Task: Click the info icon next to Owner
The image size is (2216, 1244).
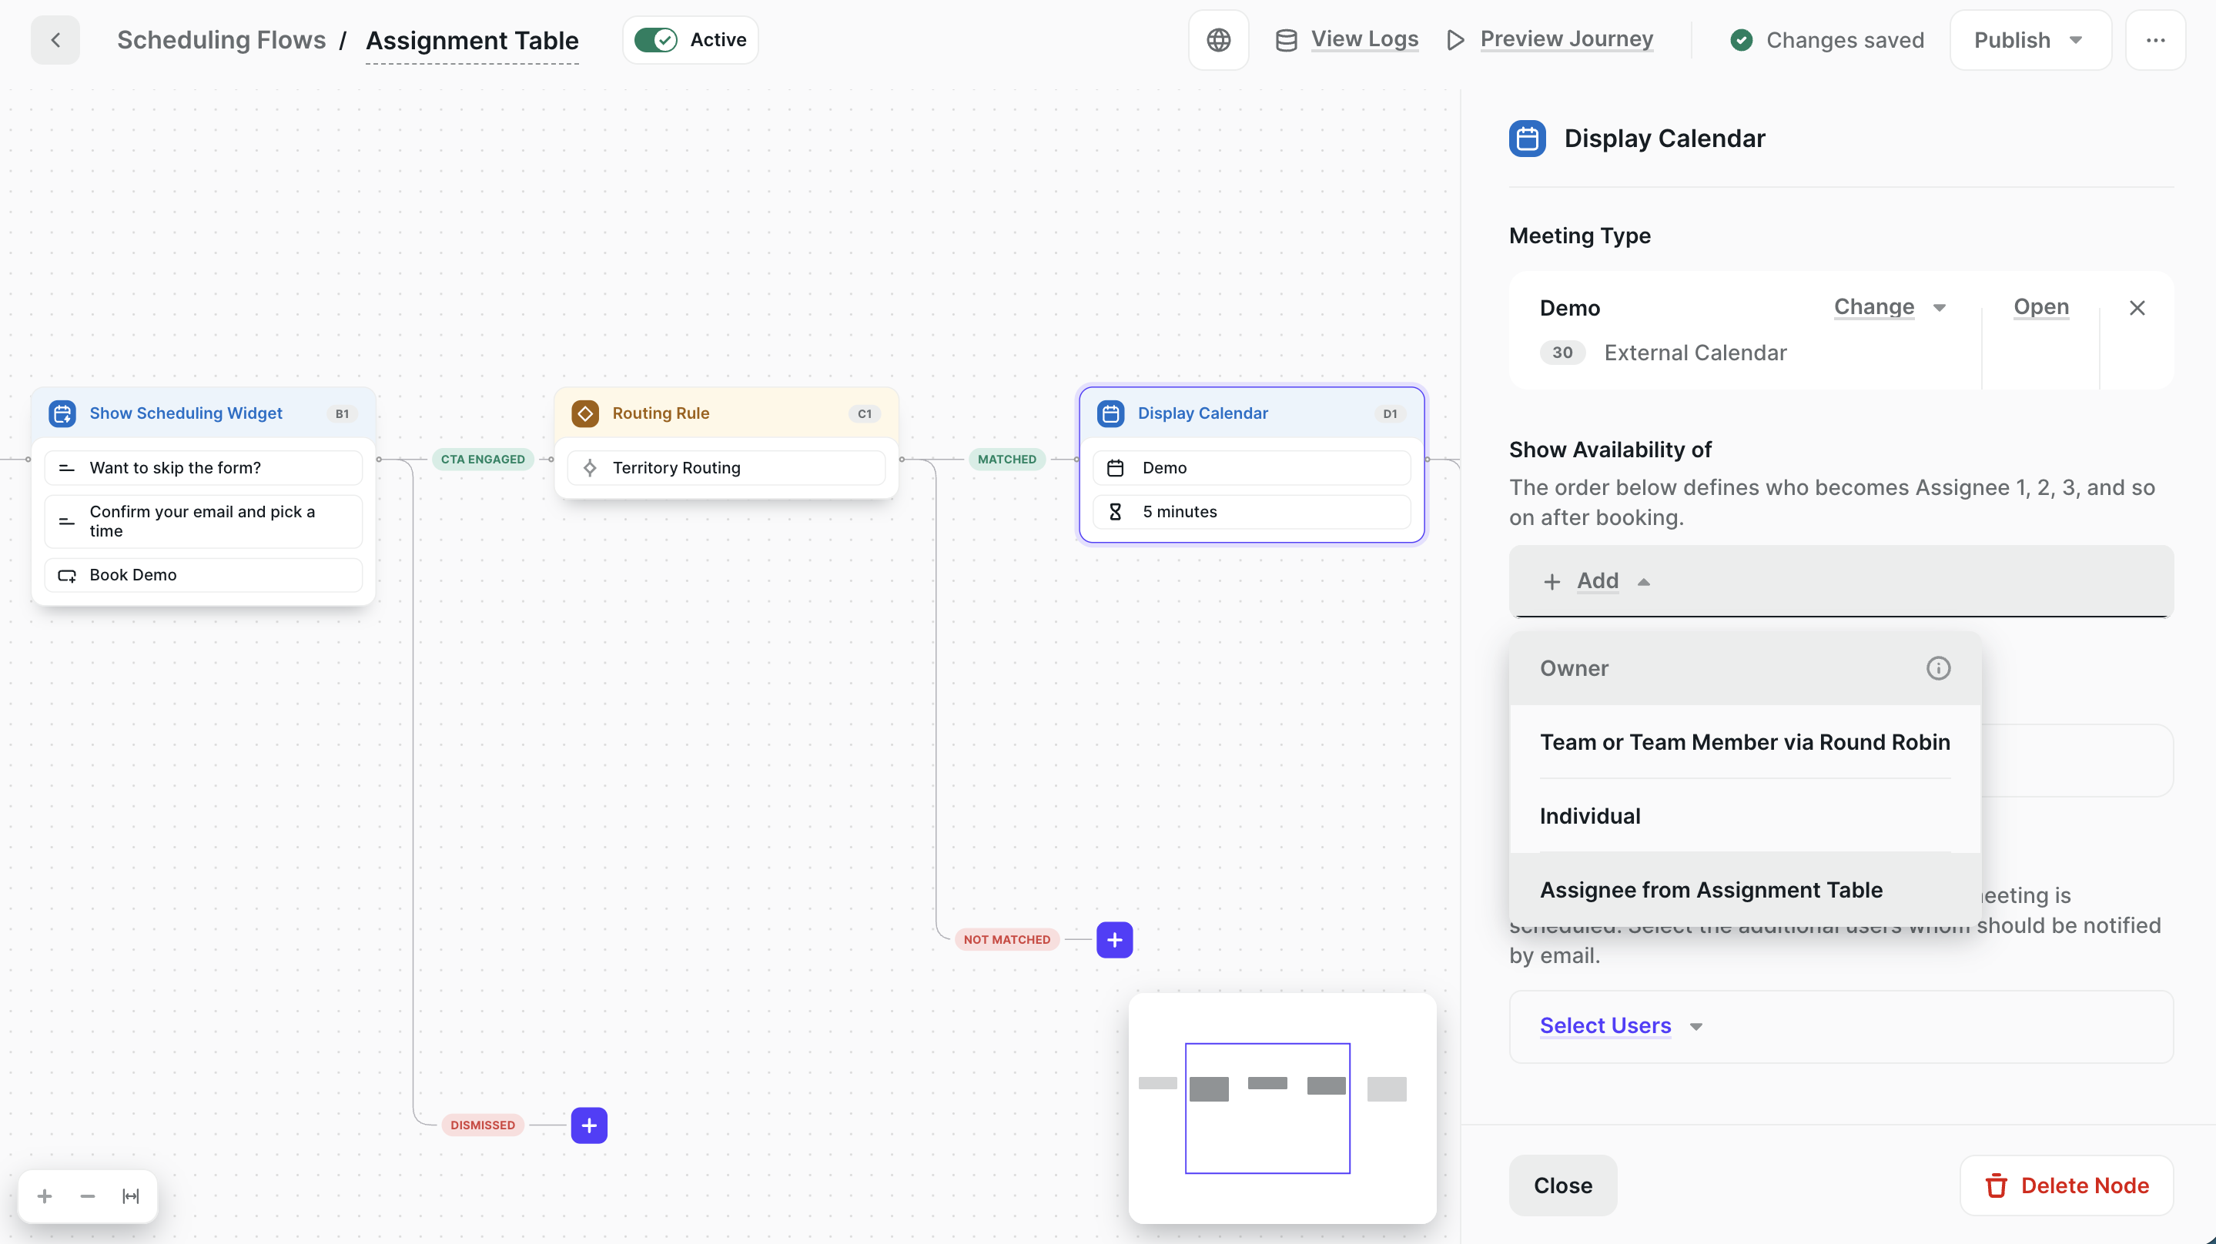Action: coord(1937,668)
